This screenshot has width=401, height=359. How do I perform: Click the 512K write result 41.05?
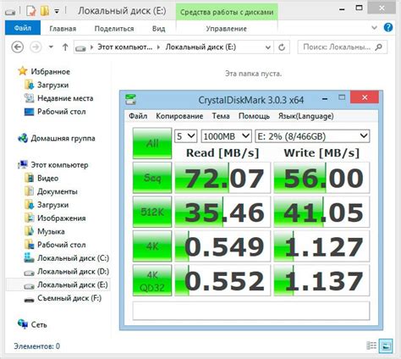[x=321, y=212]
